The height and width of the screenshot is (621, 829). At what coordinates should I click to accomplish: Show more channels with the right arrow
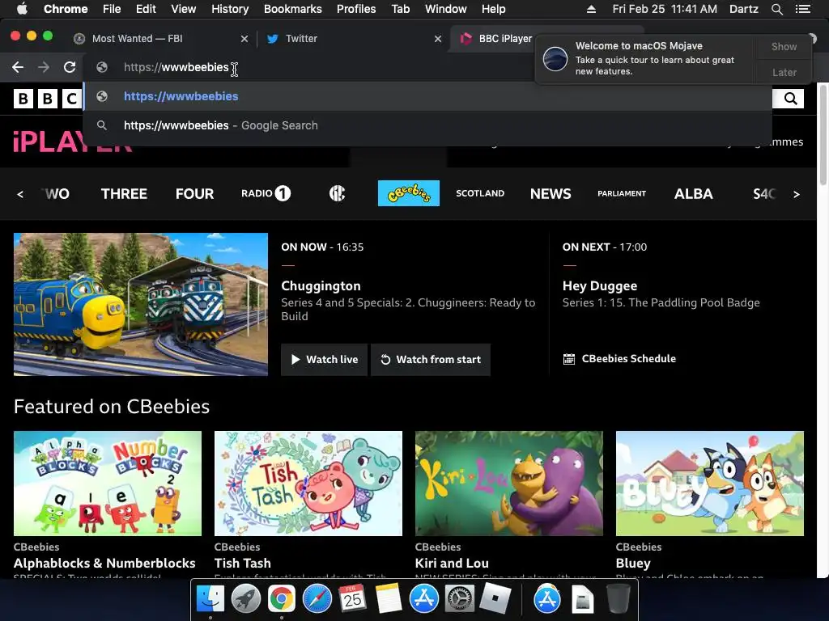pyautogui.click(x=797, y=194)
